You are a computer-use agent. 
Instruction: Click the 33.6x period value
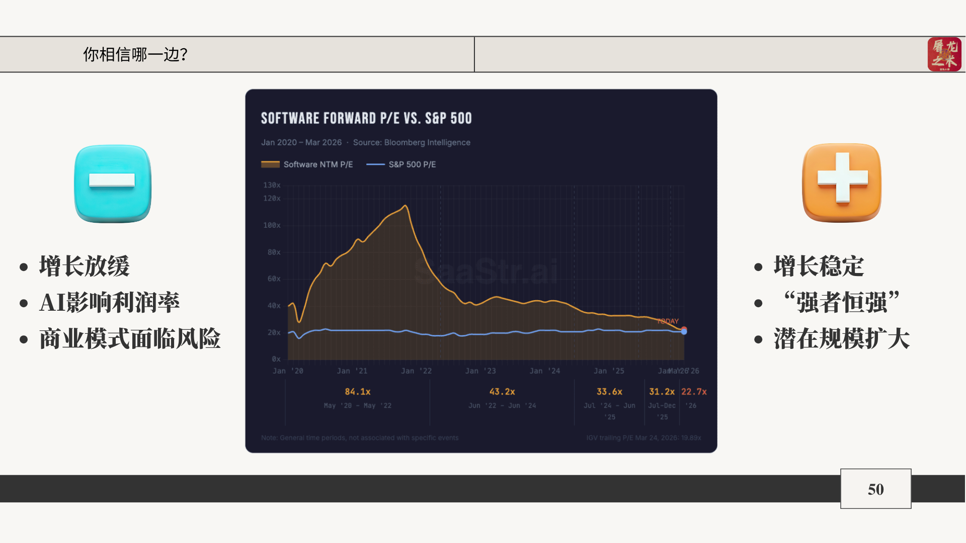609,392
